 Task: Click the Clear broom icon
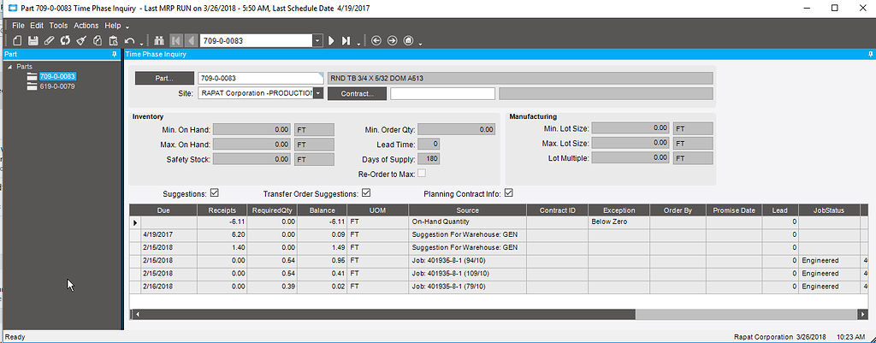pyautogui.click(x=81, y=40)
